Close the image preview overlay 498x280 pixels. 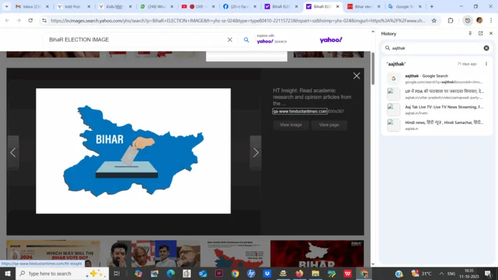point(357,76)
